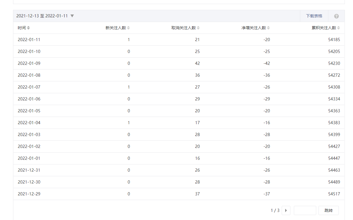Viewport: 353px width, 220px height.
Task: Click the net change value -37
Action: (267, 194)
